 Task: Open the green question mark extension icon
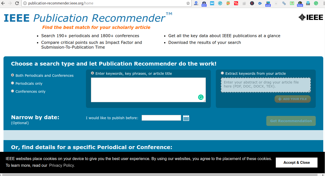pyautogui.click(x=292, y=3)
